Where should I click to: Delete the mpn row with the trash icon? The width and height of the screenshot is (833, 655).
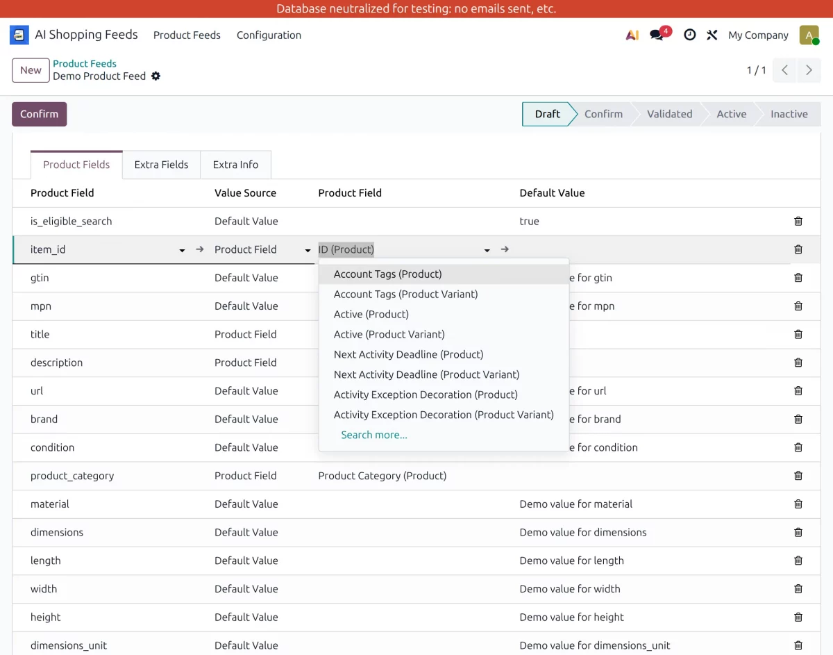tap(798, 306)
